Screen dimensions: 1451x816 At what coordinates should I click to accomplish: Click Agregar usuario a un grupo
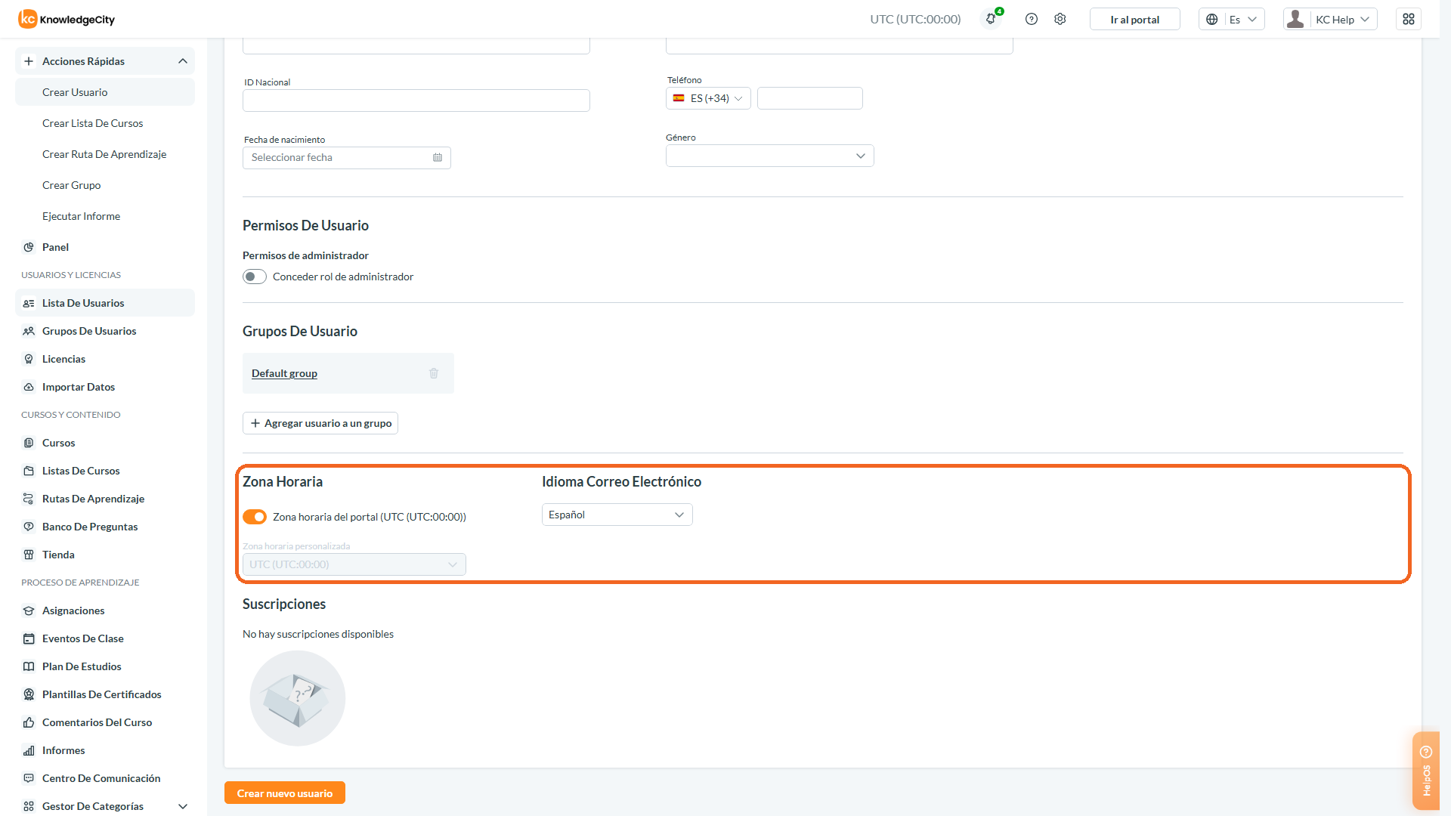tap(320, 423)
